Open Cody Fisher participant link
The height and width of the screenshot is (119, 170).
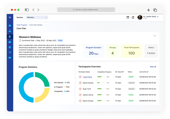tap(87, 77)
